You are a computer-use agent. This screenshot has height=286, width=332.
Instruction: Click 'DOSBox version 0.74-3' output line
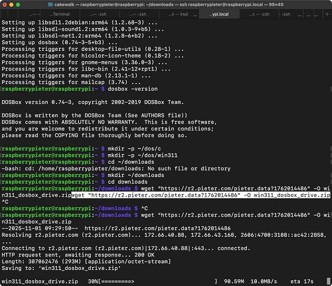[x=92, y=102]
